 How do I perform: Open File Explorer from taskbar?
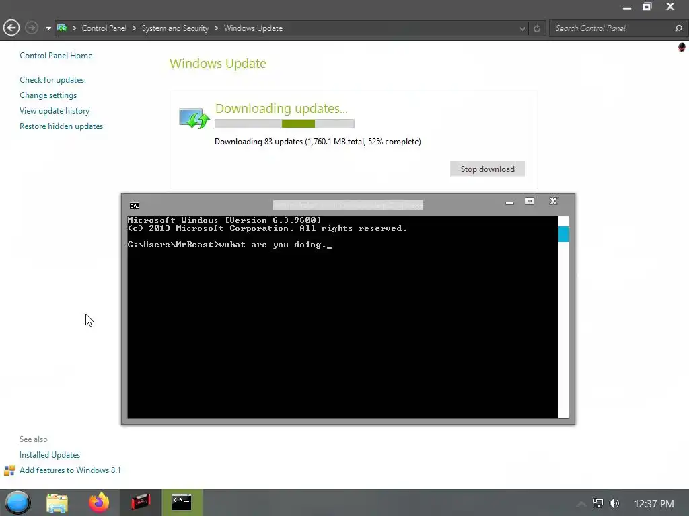click(57, 503)
